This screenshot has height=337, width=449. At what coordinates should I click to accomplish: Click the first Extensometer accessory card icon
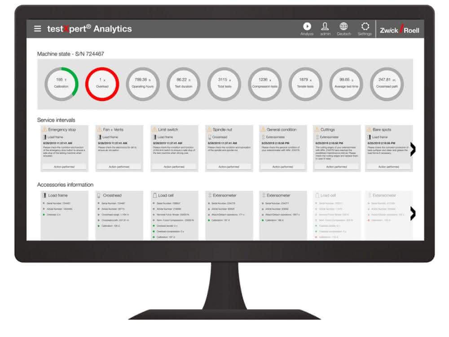click(210, 195)
